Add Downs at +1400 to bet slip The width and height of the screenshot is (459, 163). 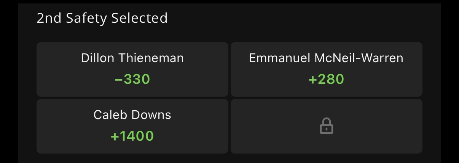pyautogui.click(x=132, y=126)
